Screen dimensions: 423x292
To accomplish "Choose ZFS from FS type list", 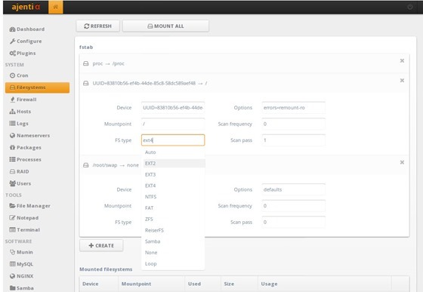I will (173, 219).
